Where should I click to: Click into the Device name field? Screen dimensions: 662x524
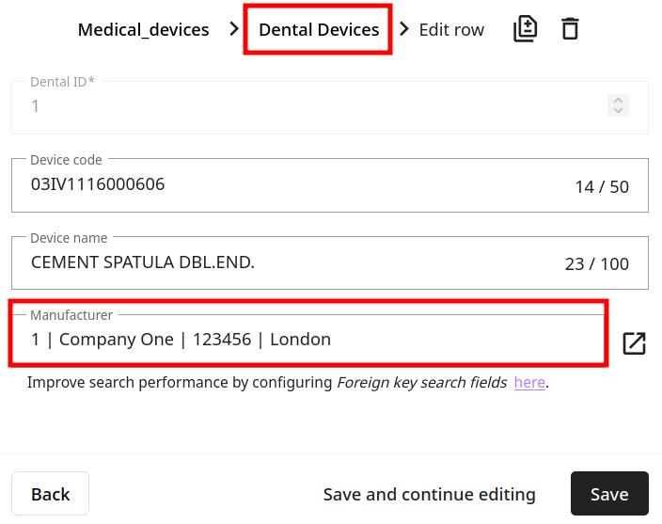282,262
